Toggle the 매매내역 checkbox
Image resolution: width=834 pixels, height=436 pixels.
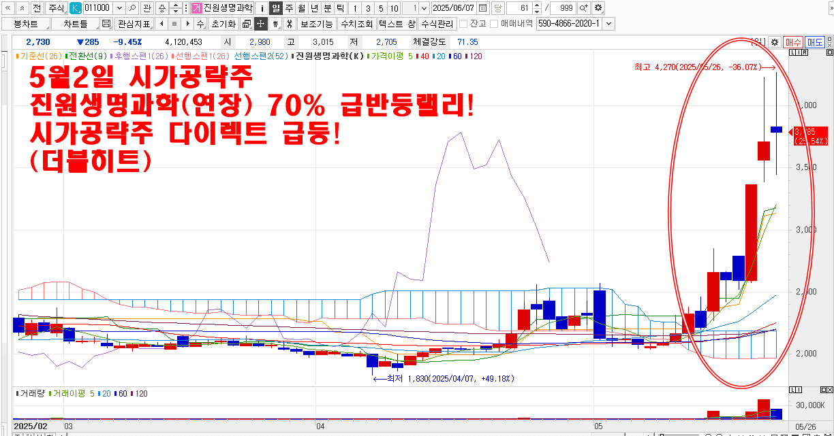[494, 24]
